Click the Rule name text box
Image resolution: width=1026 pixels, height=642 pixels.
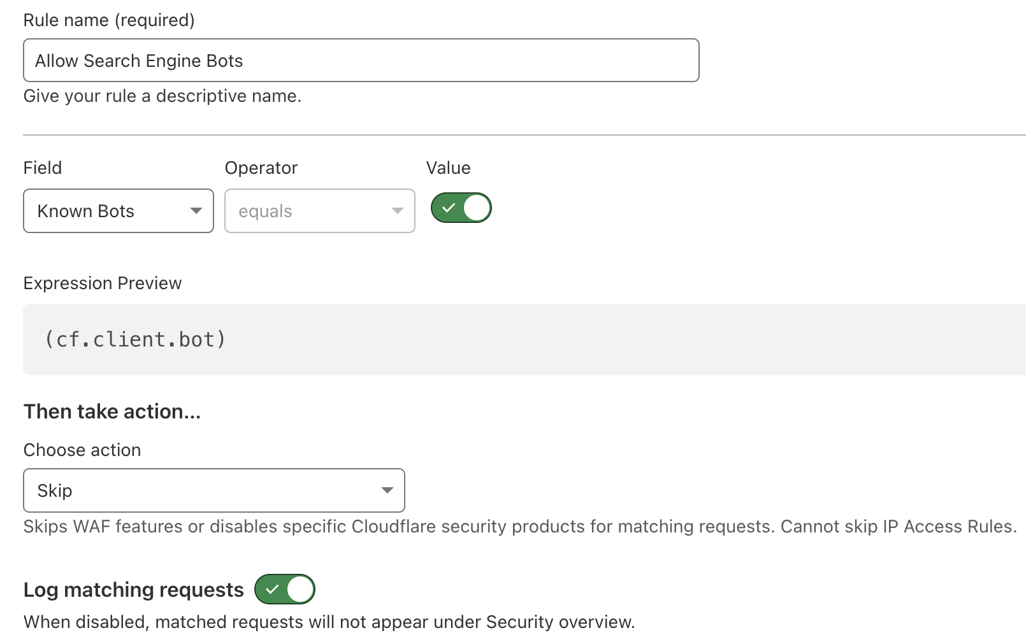tap(361, 60)
